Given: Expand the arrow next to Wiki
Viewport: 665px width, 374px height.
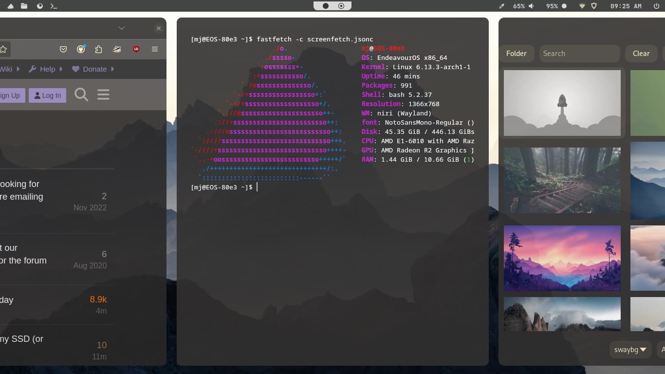Looking at the screenshot, I should 18,69.
